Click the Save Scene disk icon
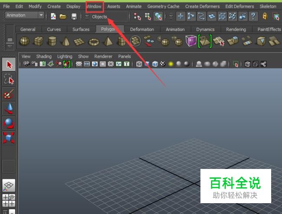 [74, 16]
